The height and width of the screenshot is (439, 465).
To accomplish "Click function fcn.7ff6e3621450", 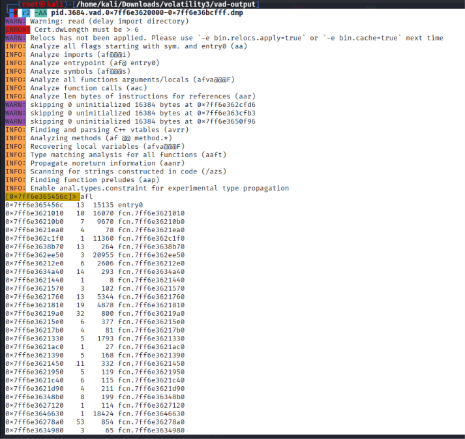I will 151,363.
